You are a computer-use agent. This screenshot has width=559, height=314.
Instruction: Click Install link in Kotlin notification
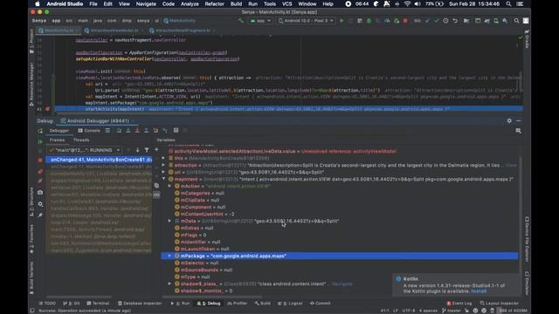pyautogui.click(x=479, y=291)
